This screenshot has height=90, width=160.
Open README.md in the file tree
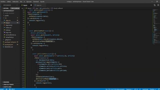[9, 47]
